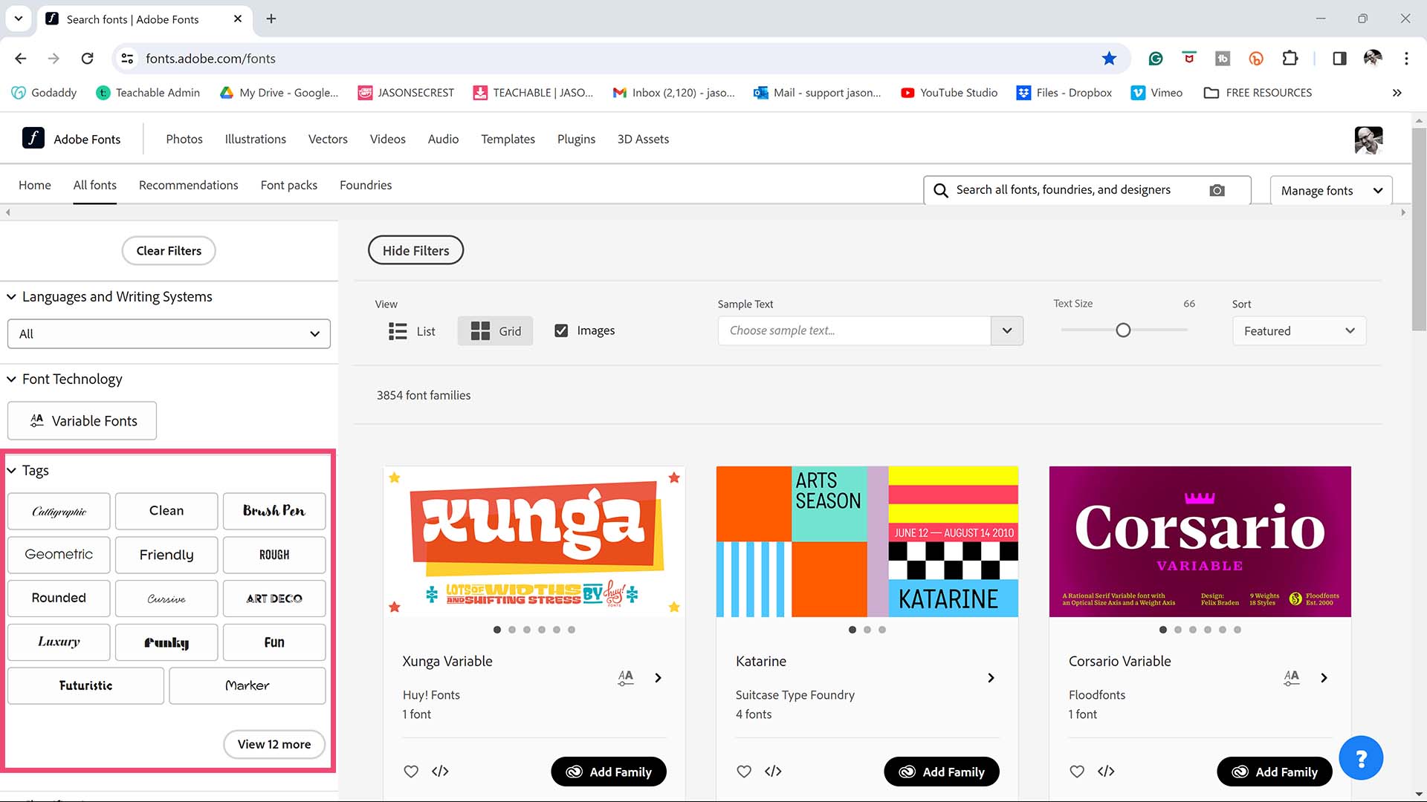This screenshot has height=802, width=1427.
Task: Go back to previous page
Action: [x=21, y=59]
